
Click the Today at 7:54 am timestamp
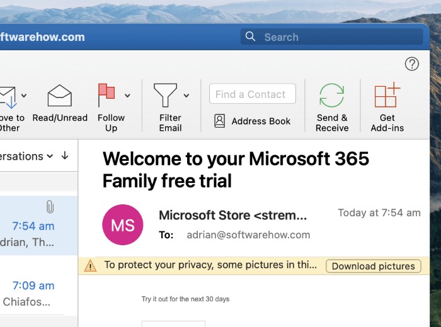[379, 213]
